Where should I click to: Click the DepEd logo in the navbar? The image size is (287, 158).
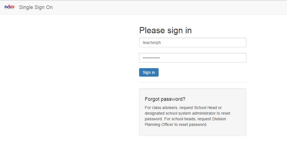(x=9, y=7)
